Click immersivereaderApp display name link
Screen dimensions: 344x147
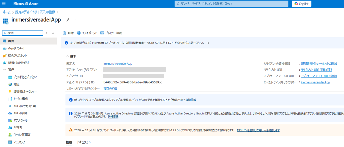pos(118,64)
